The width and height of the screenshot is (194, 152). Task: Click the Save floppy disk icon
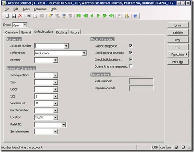pyautogui.click(x=14, y=16)
